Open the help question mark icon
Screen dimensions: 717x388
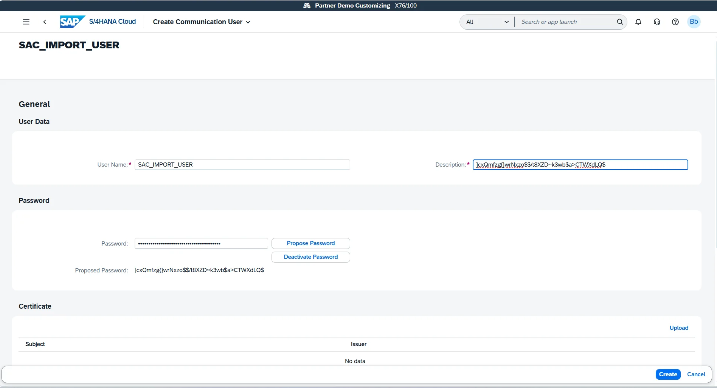pos(675,22)
